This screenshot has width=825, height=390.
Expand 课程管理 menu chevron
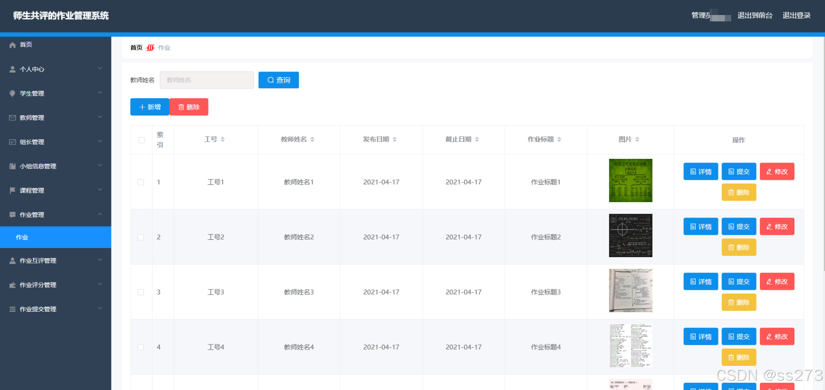[x=100, y=190]
